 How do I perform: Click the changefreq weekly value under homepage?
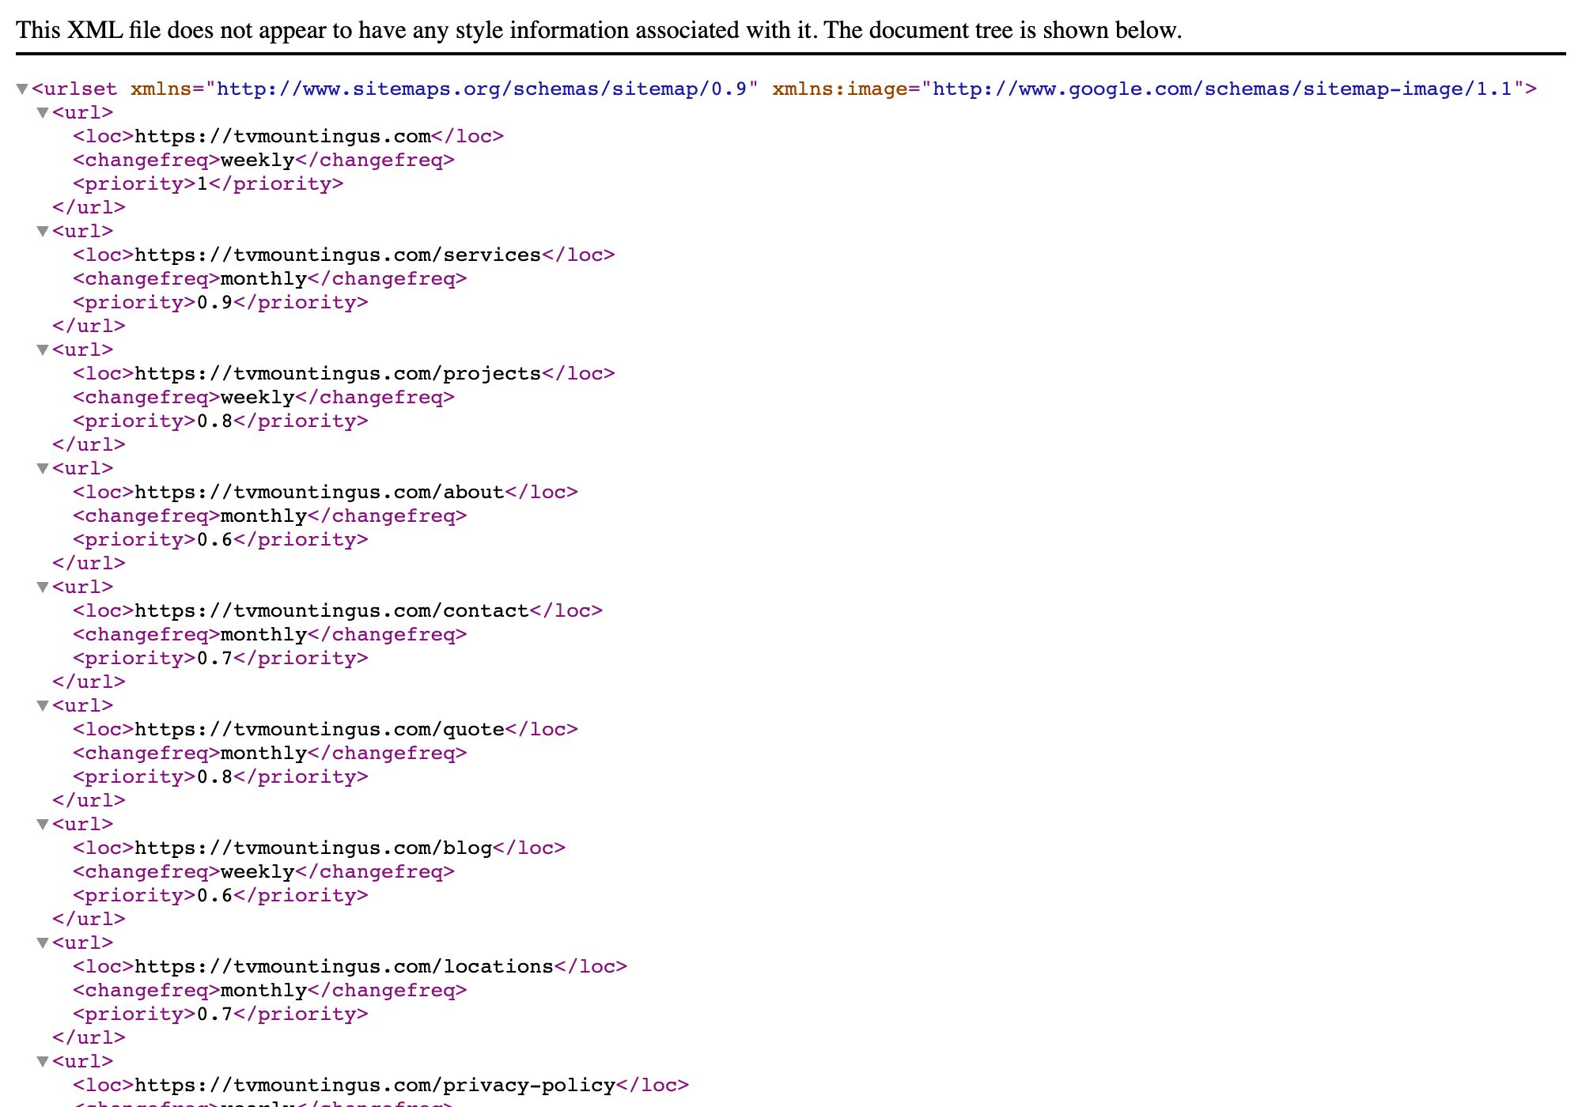[258, 160]
